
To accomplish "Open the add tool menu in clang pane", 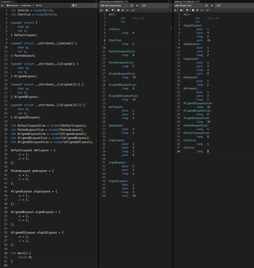I will click(x=133, y=10).
